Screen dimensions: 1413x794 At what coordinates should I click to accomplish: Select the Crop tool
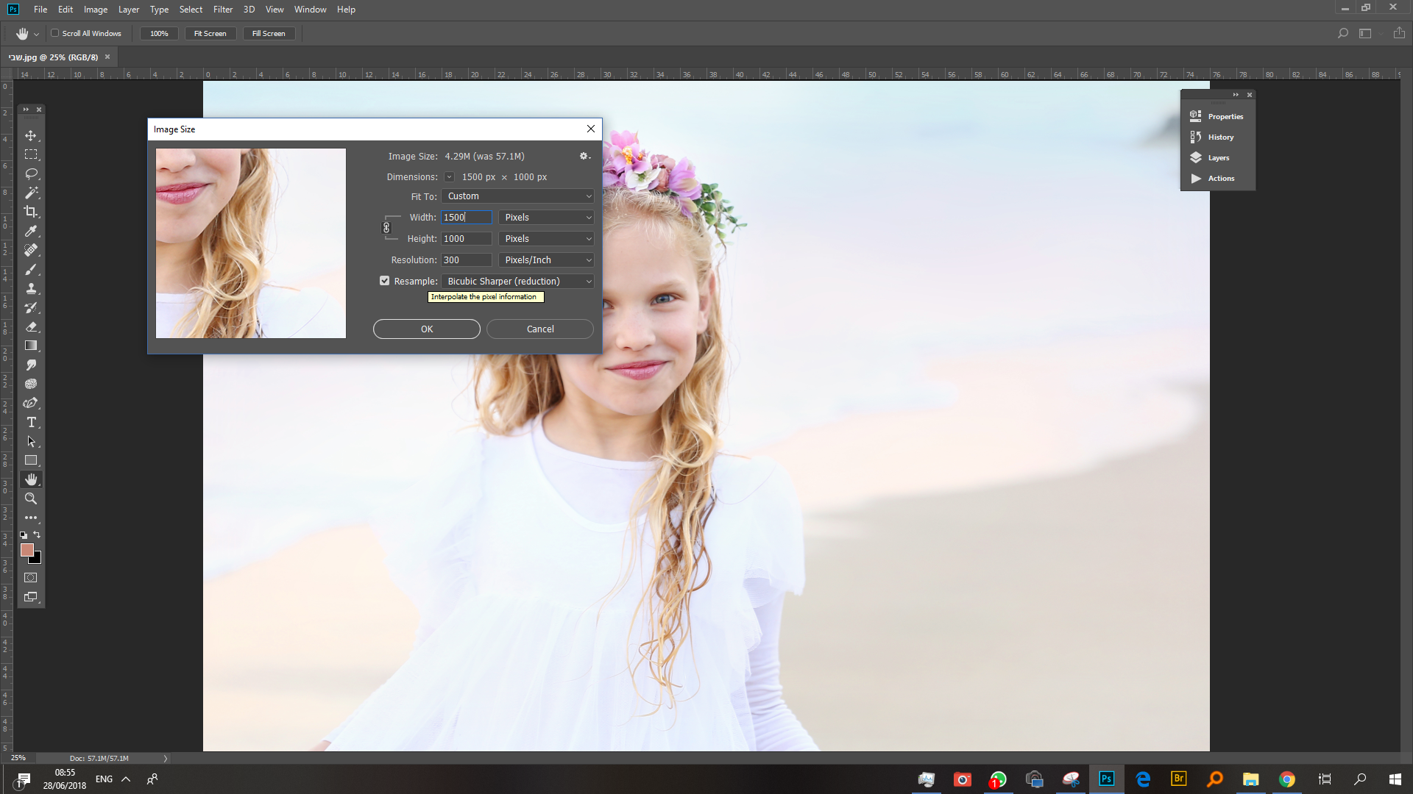pyautogui.click(x=31, y=212)
